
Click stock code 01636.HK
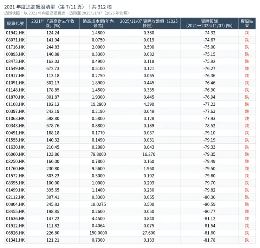click(15, 218)
